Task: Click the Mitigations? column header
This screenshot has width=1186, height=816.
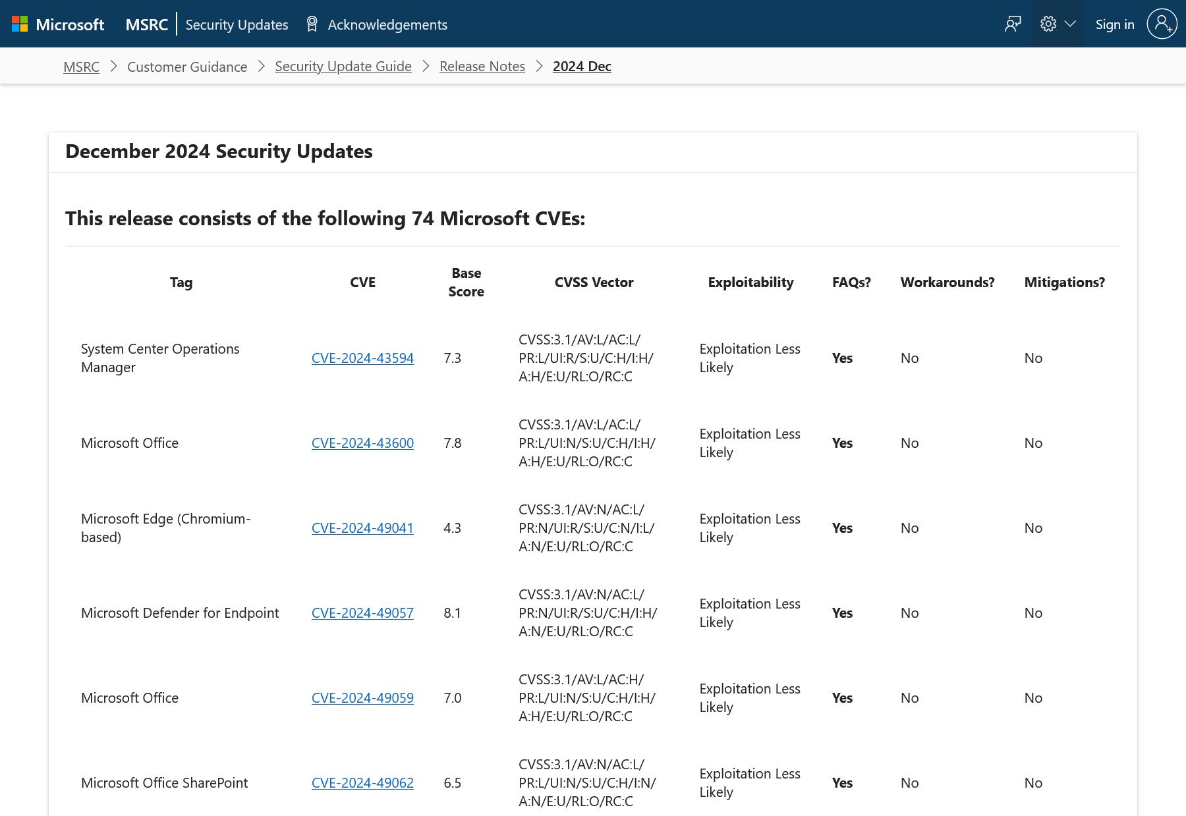Action: click(1064, 282)
